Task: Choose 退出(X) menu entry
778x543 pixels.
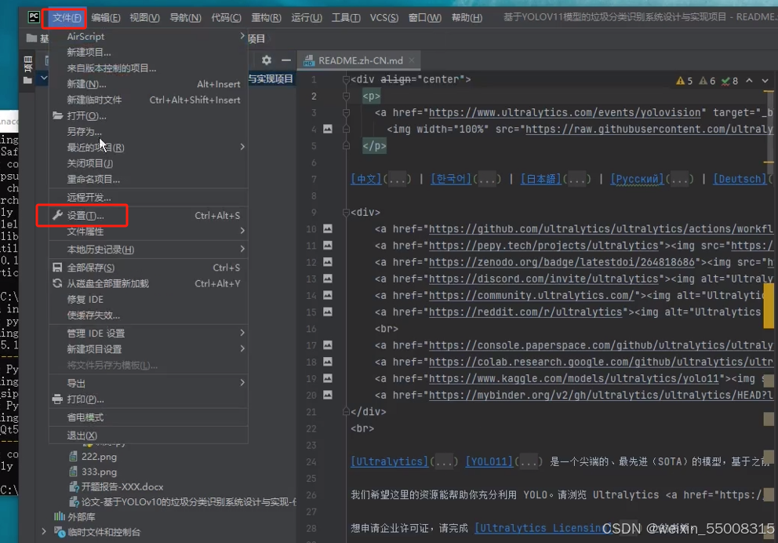Action: coord(82,435)
